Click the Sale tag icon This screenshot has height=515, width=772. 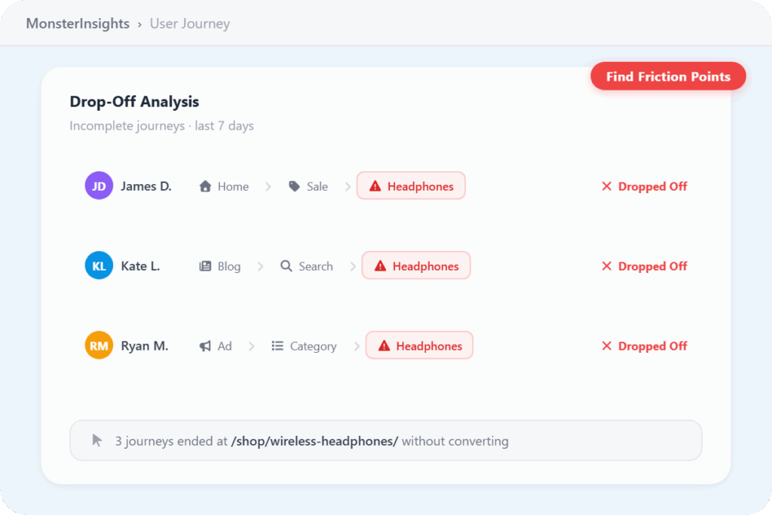tap(294, 186)
